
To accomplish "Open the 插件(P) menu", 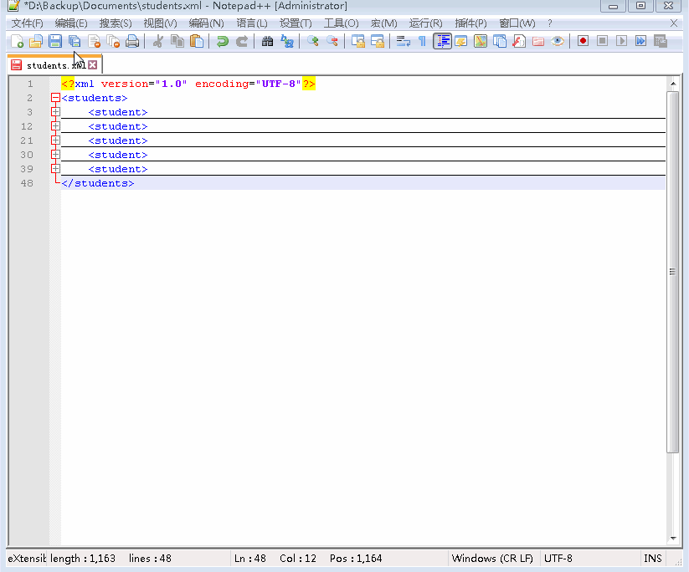I will pyautogui.click(x=470, y=23).
